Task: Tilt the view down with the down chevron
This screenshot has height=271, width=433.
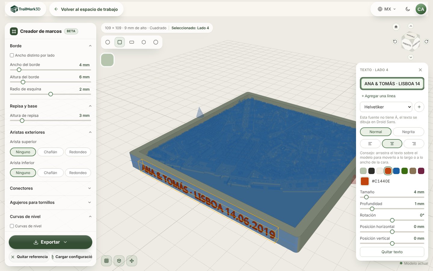Action: (x=411, y=57)
